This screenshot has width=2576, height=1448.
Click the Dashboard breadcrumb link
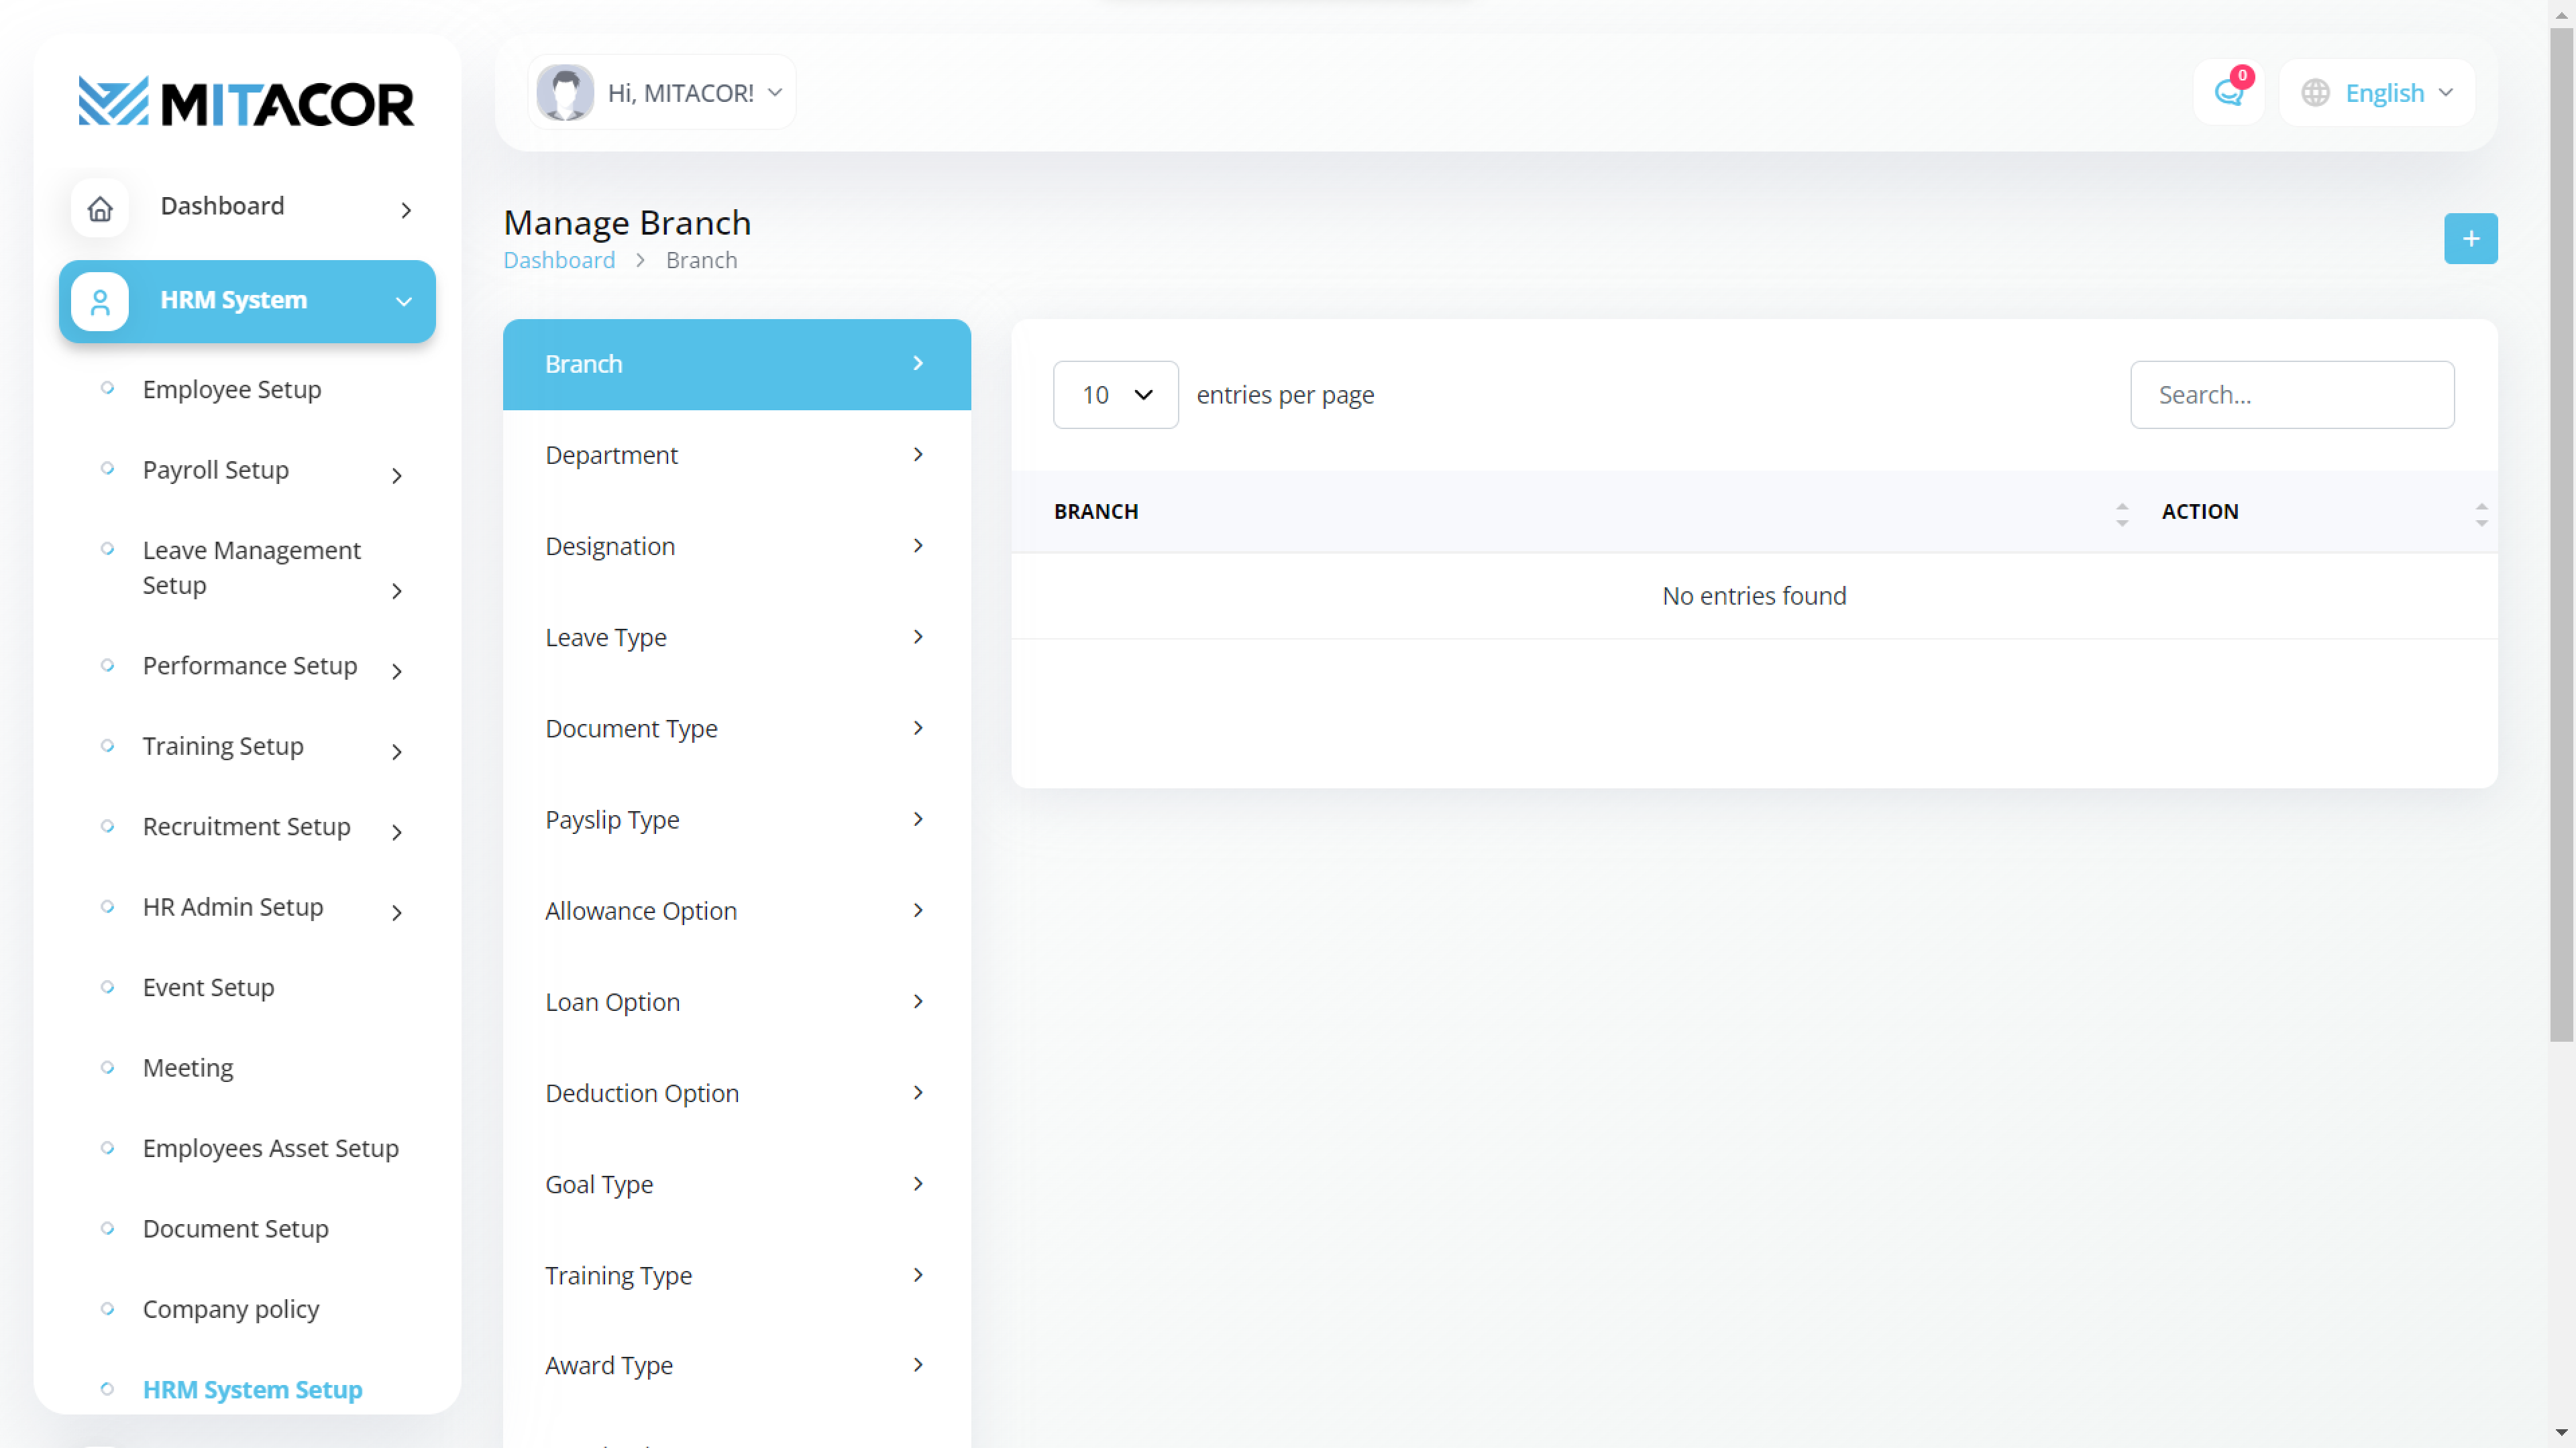[559, 261]
